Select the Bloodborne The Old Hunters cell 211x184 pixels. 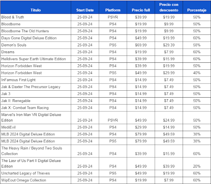coord(36,31)
